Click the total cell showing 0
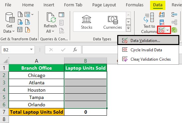182x123 pixels. [x=85, y=112]
